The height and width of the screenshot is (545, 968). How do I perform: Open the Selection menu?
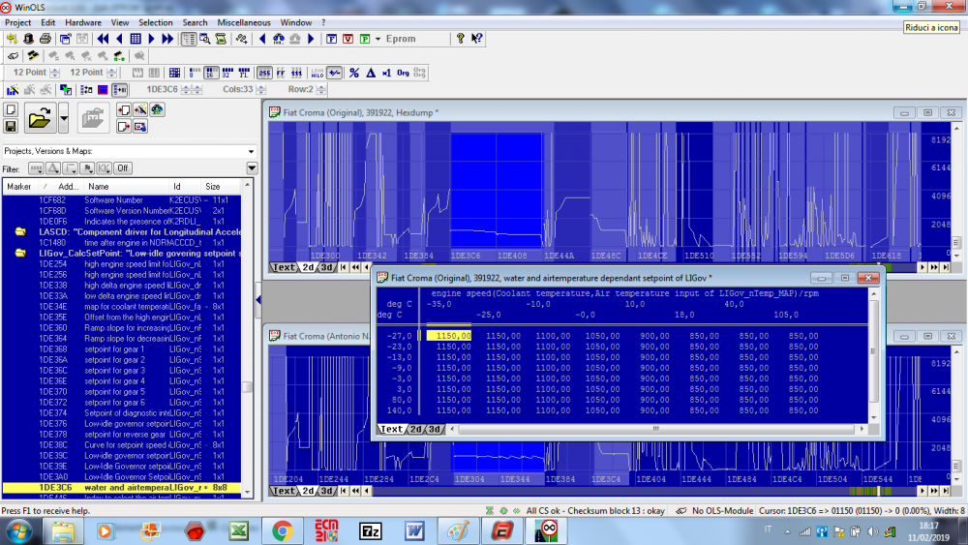click(155, 23)
